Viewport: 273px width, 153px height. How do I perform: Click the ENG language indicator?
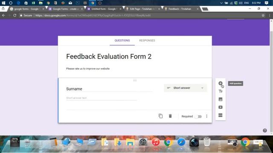[247, 3]
